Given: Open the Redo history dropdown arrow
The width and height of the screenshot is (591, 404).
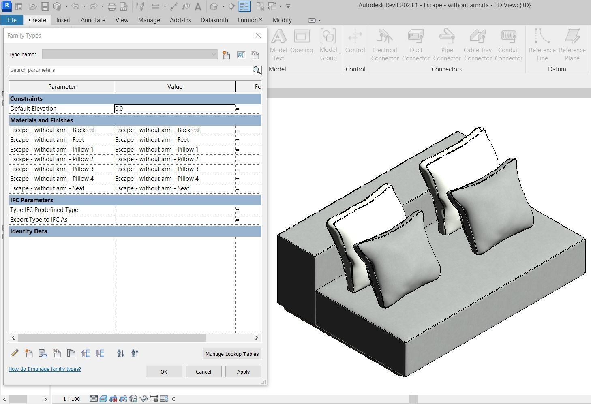Looking at the screenshot, I should (102, 6).
